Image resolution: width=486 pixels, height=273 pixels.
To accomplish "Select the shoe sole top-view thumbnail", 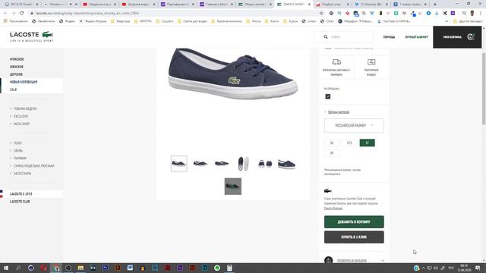I will [243, 164].
